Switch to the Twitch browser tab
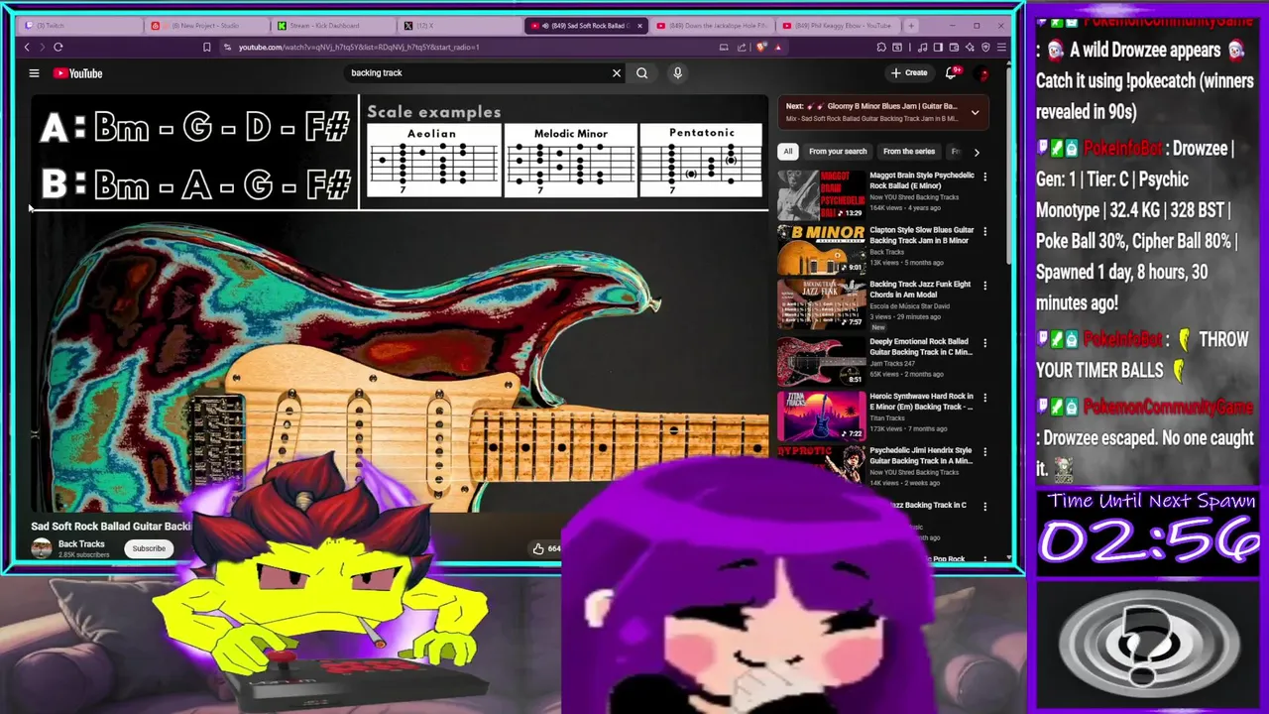This screenshot has height=714, width=1269. click(x=80, y=26)
